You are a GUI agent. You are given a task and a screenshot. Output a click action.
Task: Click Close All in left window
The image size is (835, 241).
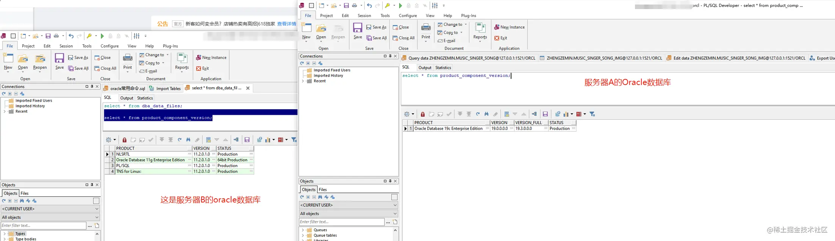[x=105, y=68]
